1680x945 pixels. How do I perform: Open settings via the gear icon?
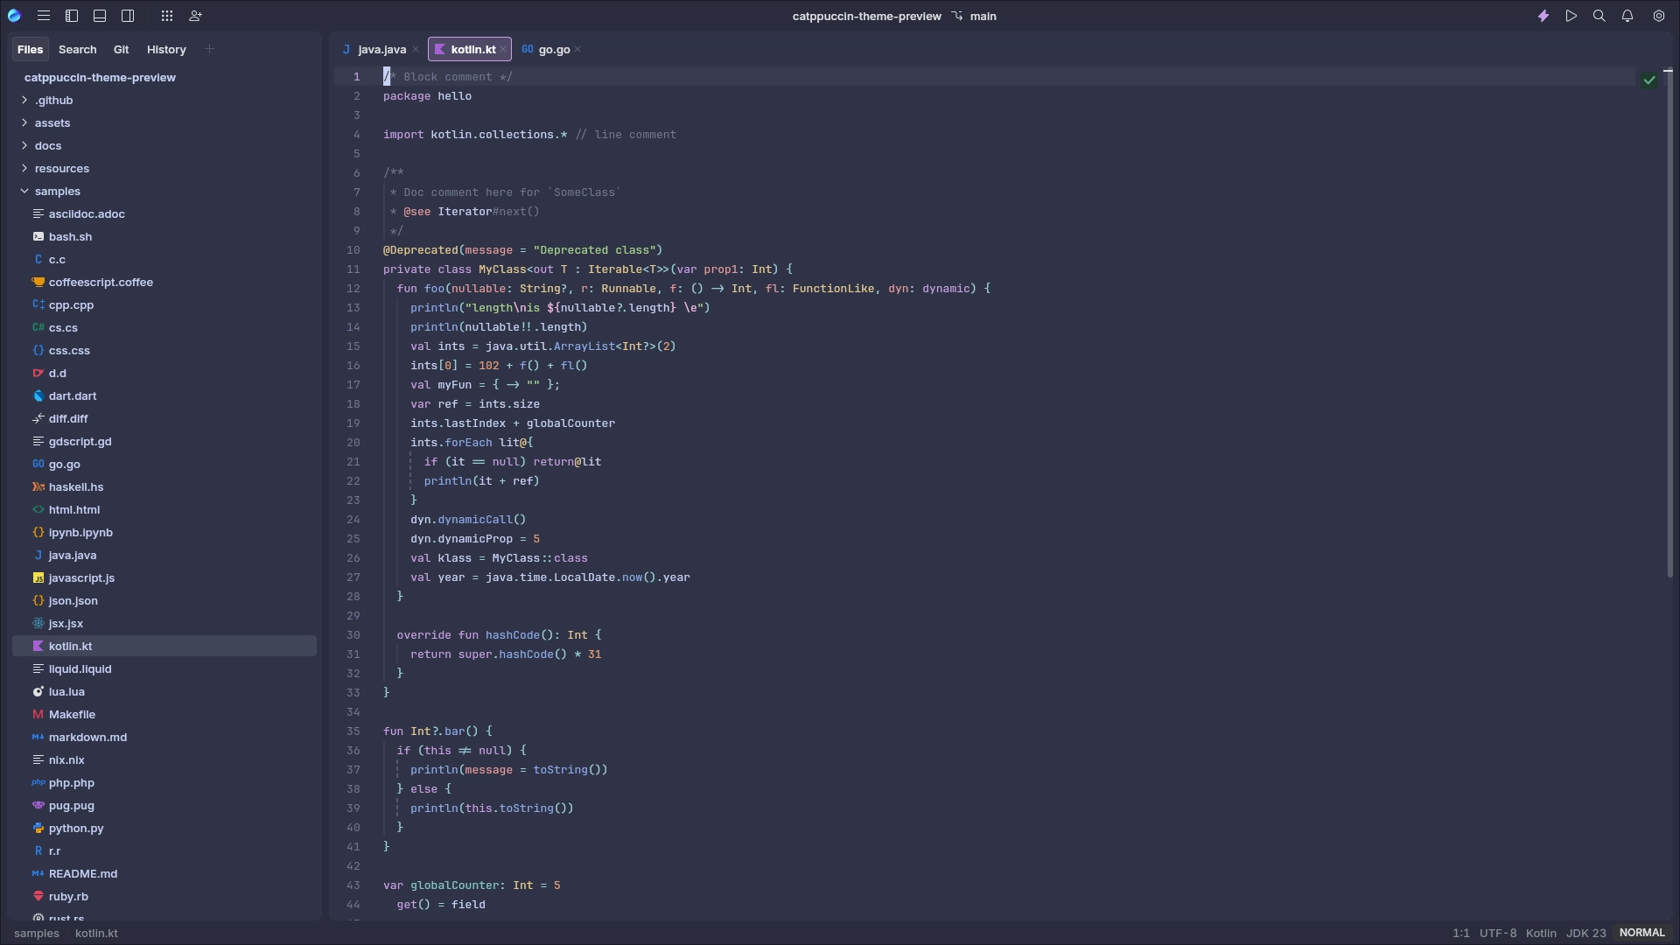[1658, 16]
